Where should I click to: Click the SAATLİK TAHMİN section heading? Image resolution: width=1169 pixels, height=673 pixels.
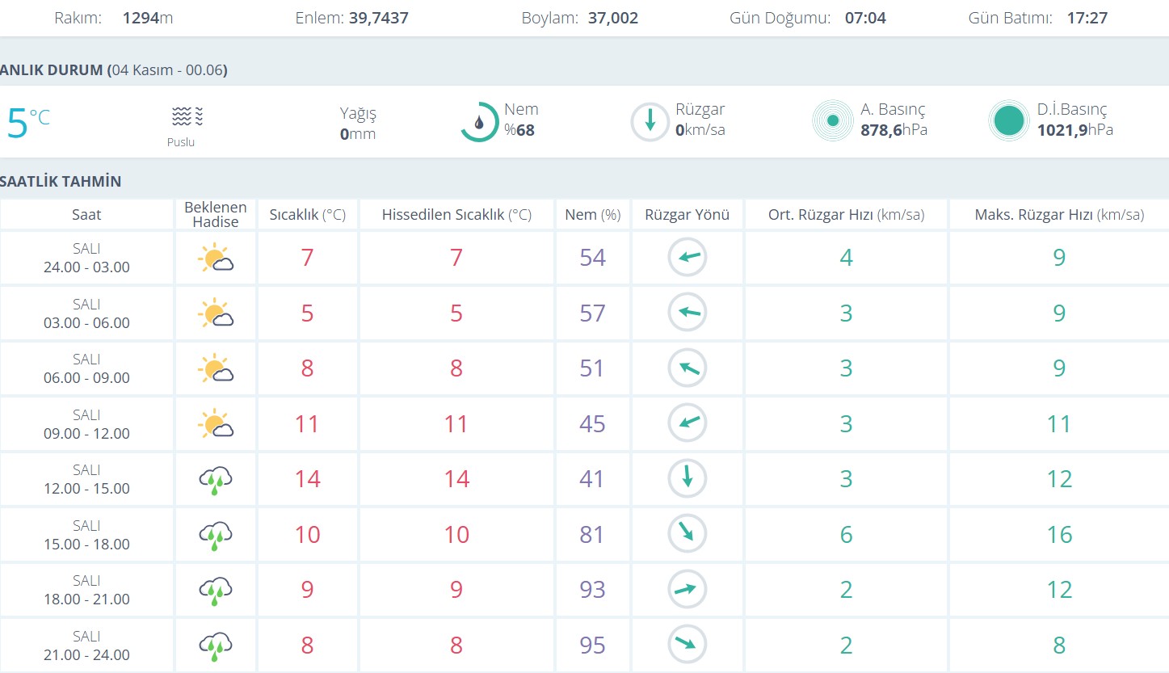click(x=61, y=181)
